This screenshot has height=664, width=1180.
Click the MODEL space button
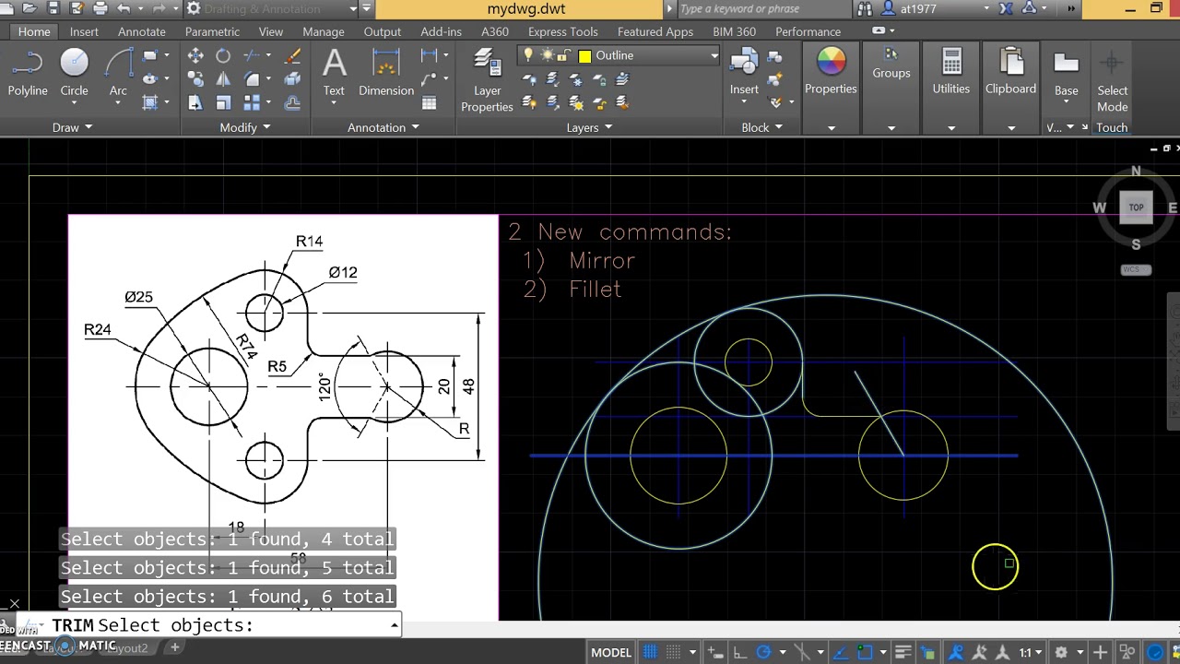pos(610,652)
